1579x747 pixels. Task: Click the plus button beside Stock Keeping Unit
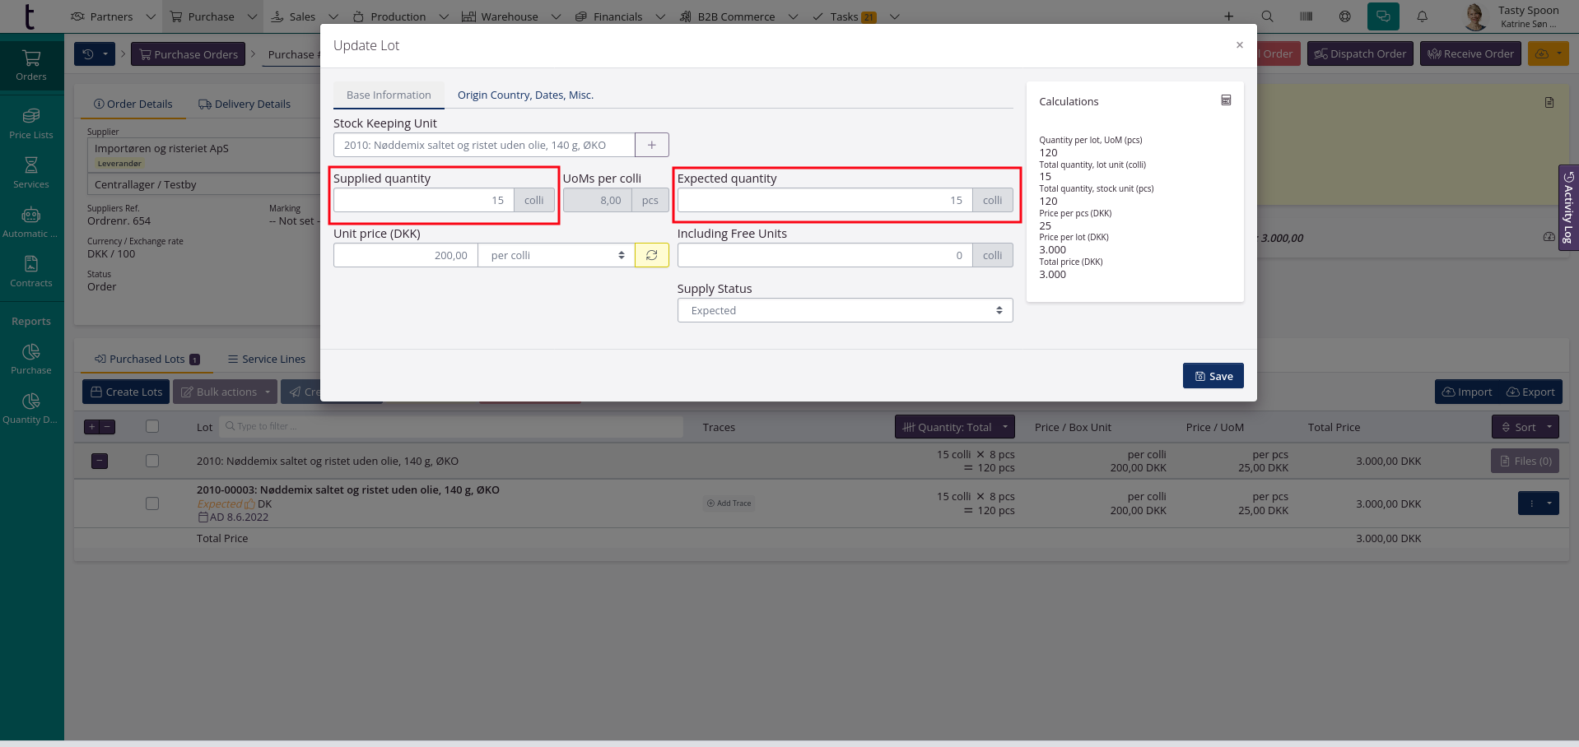coord(651,145)
